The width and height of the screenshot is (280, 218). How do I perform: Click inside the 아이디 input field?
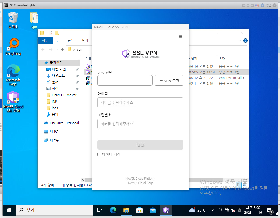click(140, 103)
